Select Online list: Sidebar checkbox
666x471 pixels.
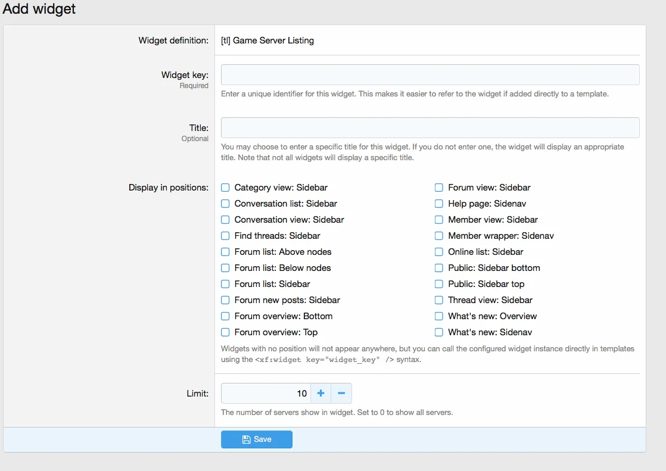click(x=439, y=252)
